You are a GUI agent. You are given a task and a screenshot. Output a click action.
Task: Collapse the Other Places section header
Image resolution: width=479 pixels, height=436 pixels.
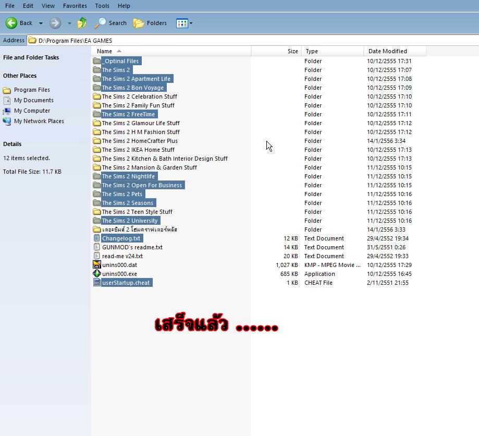tap(20, 76)
